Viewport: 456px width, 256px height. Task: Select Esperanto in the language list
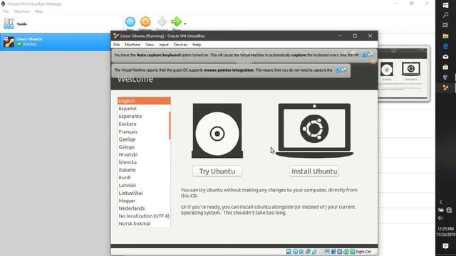(143, 116)
